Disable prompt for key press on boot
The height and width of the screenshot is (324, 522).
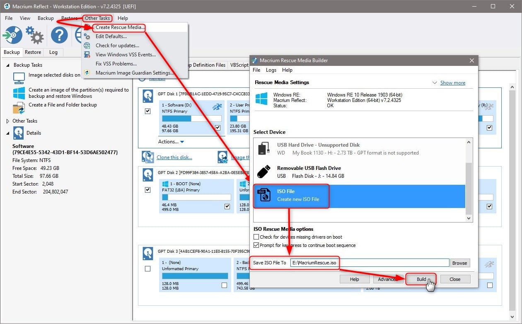click(256, 244)
